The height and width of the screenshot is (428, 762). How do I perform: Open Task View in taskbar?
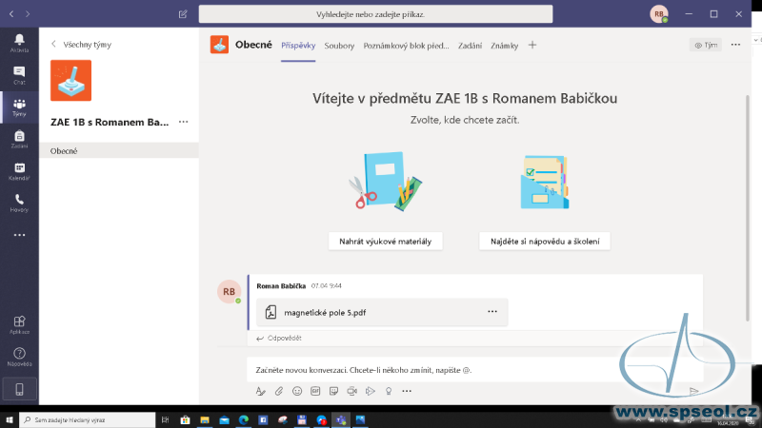165,419
